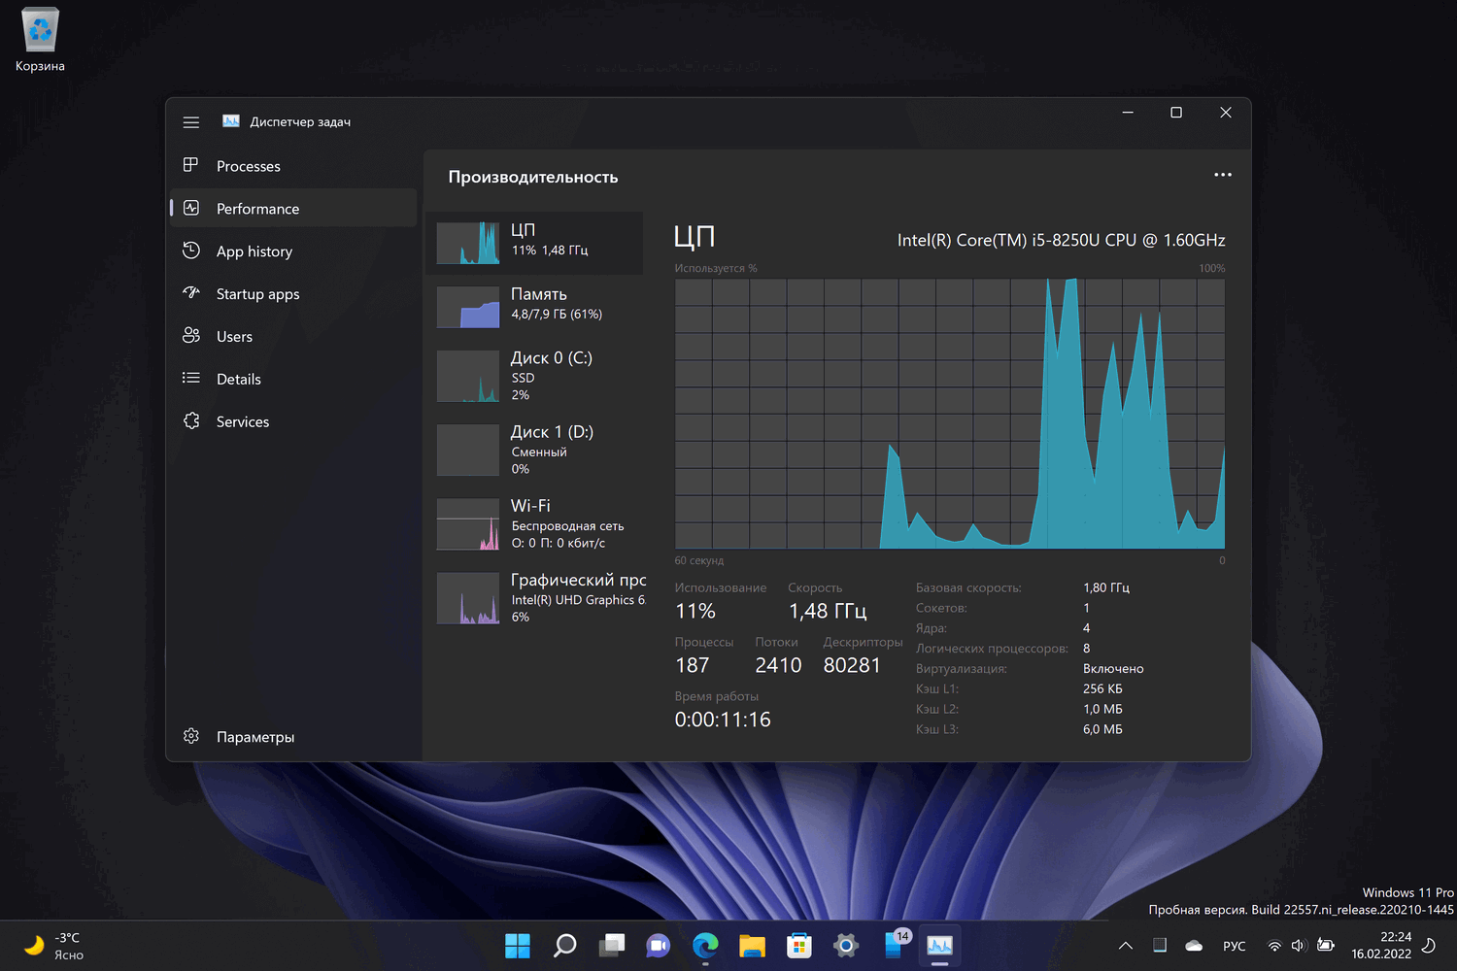
Task: Click the Параметры gear icon in sidebar
Action: click(191, 736)
